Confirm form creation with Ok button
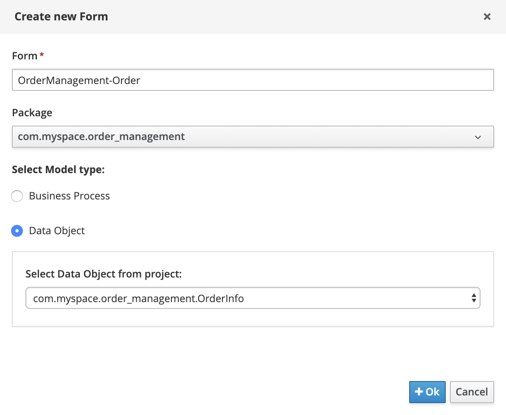 [427, 392]
